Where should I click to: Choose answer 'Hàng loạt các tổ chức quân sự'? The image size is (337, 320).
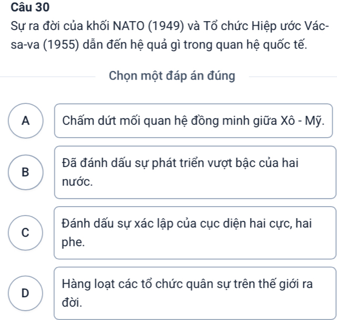[195, 292]
